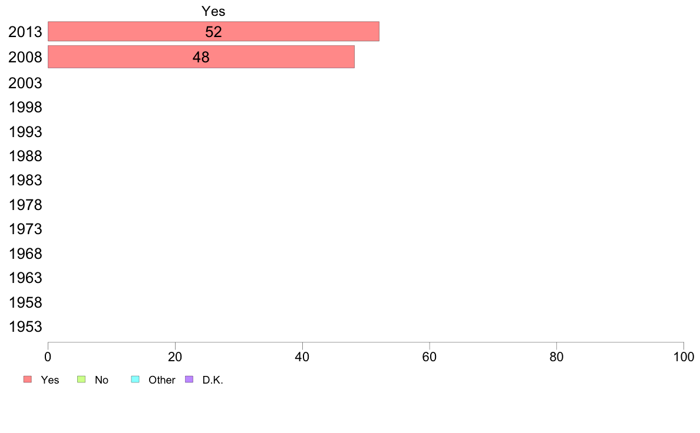The image size is (700, 433).
Task: Click the 100 axis tick label
Action: [684, 357]
